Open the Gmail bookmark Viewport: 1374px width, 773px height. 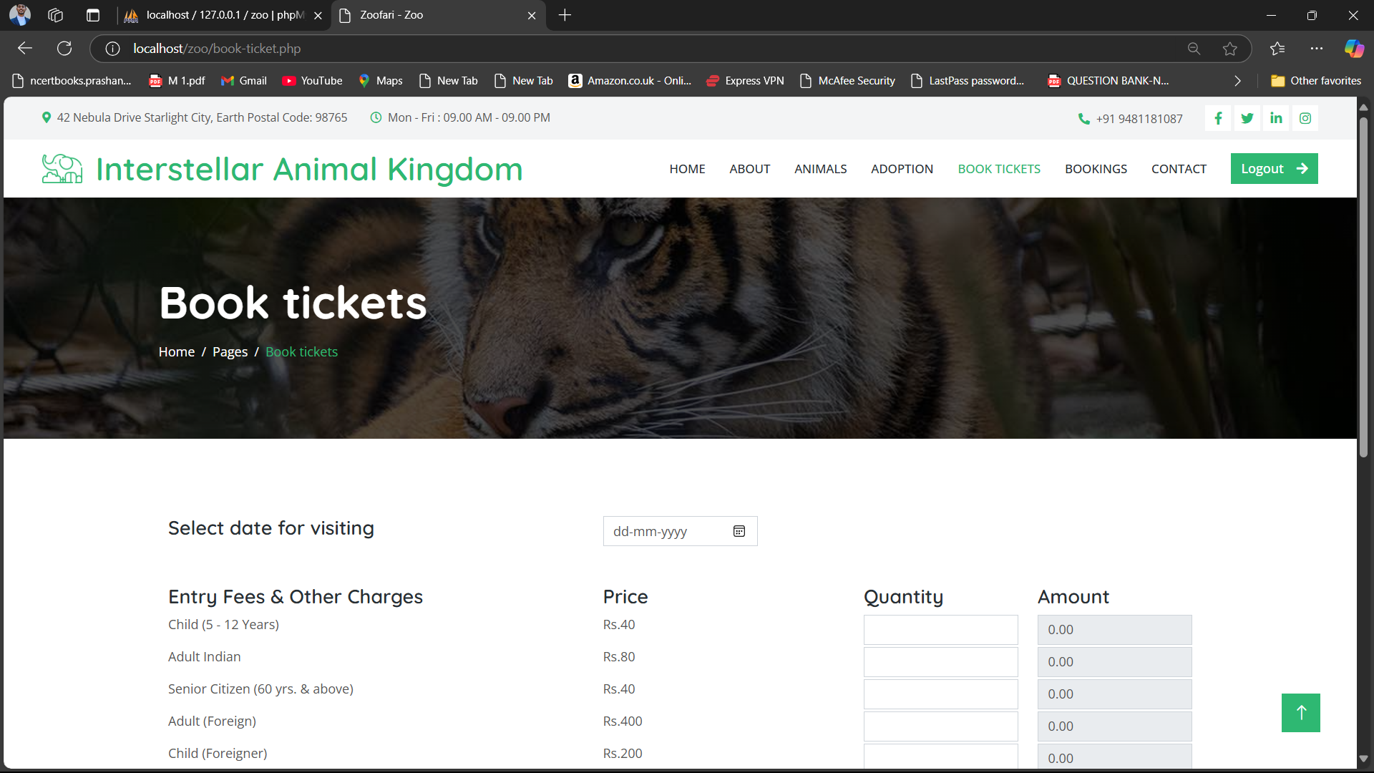(244, 81)
